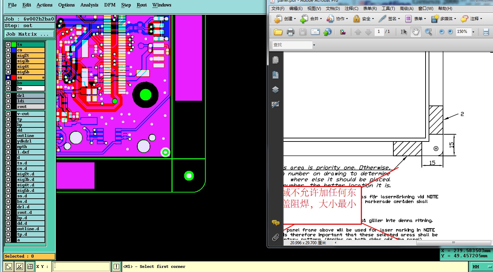Click the 查找 search field in Acrobat
This screenshot has width=493, height=272.
click(292, 45)
